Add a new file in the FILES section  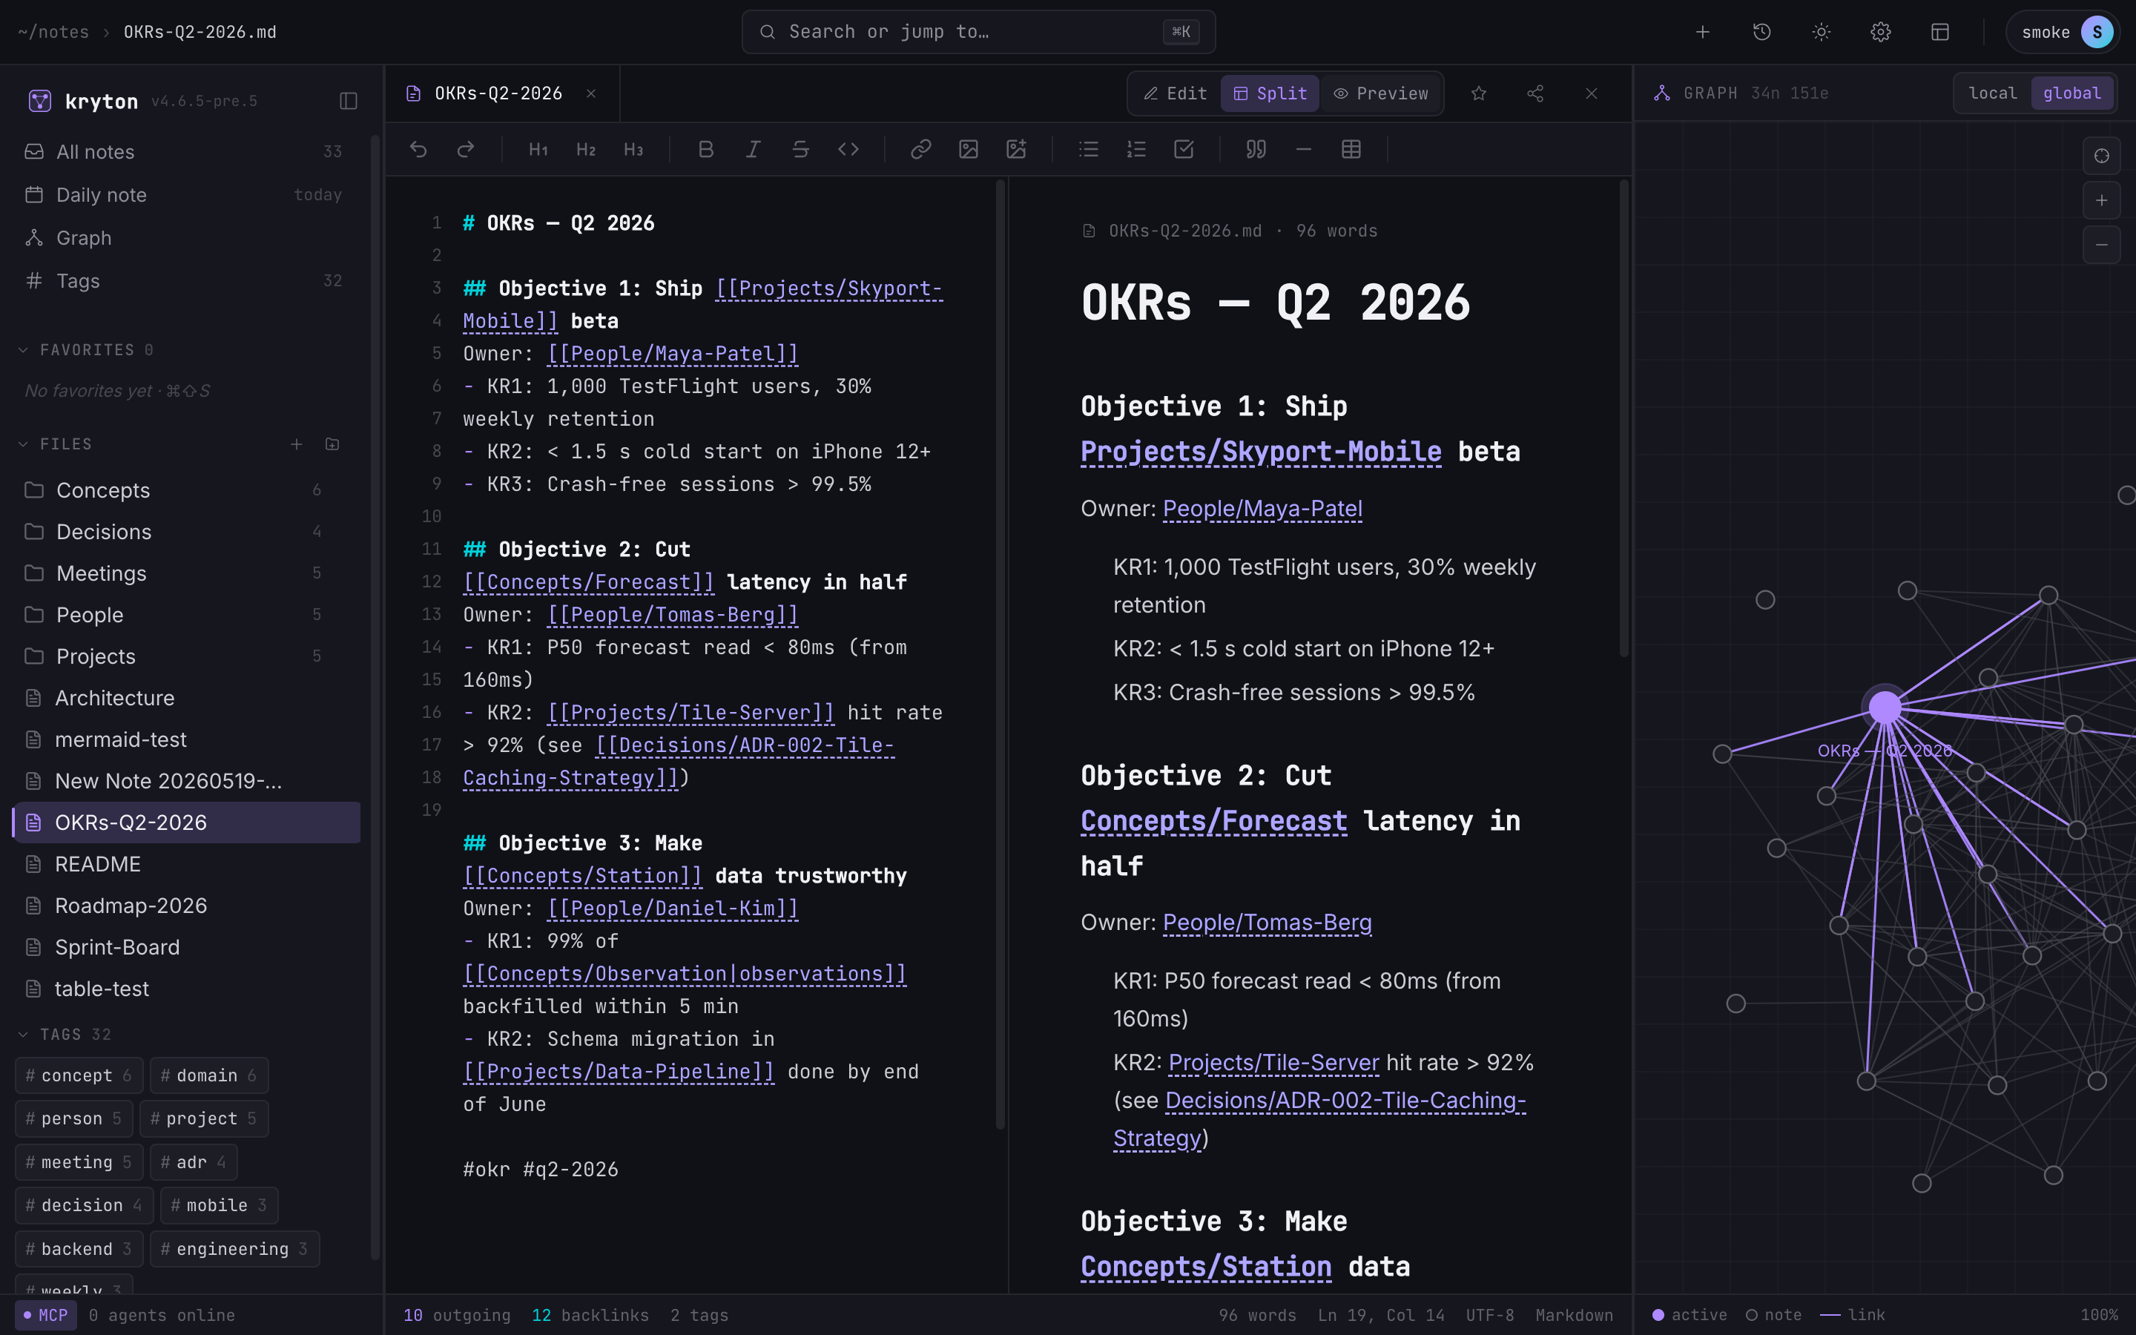(297, 444)
